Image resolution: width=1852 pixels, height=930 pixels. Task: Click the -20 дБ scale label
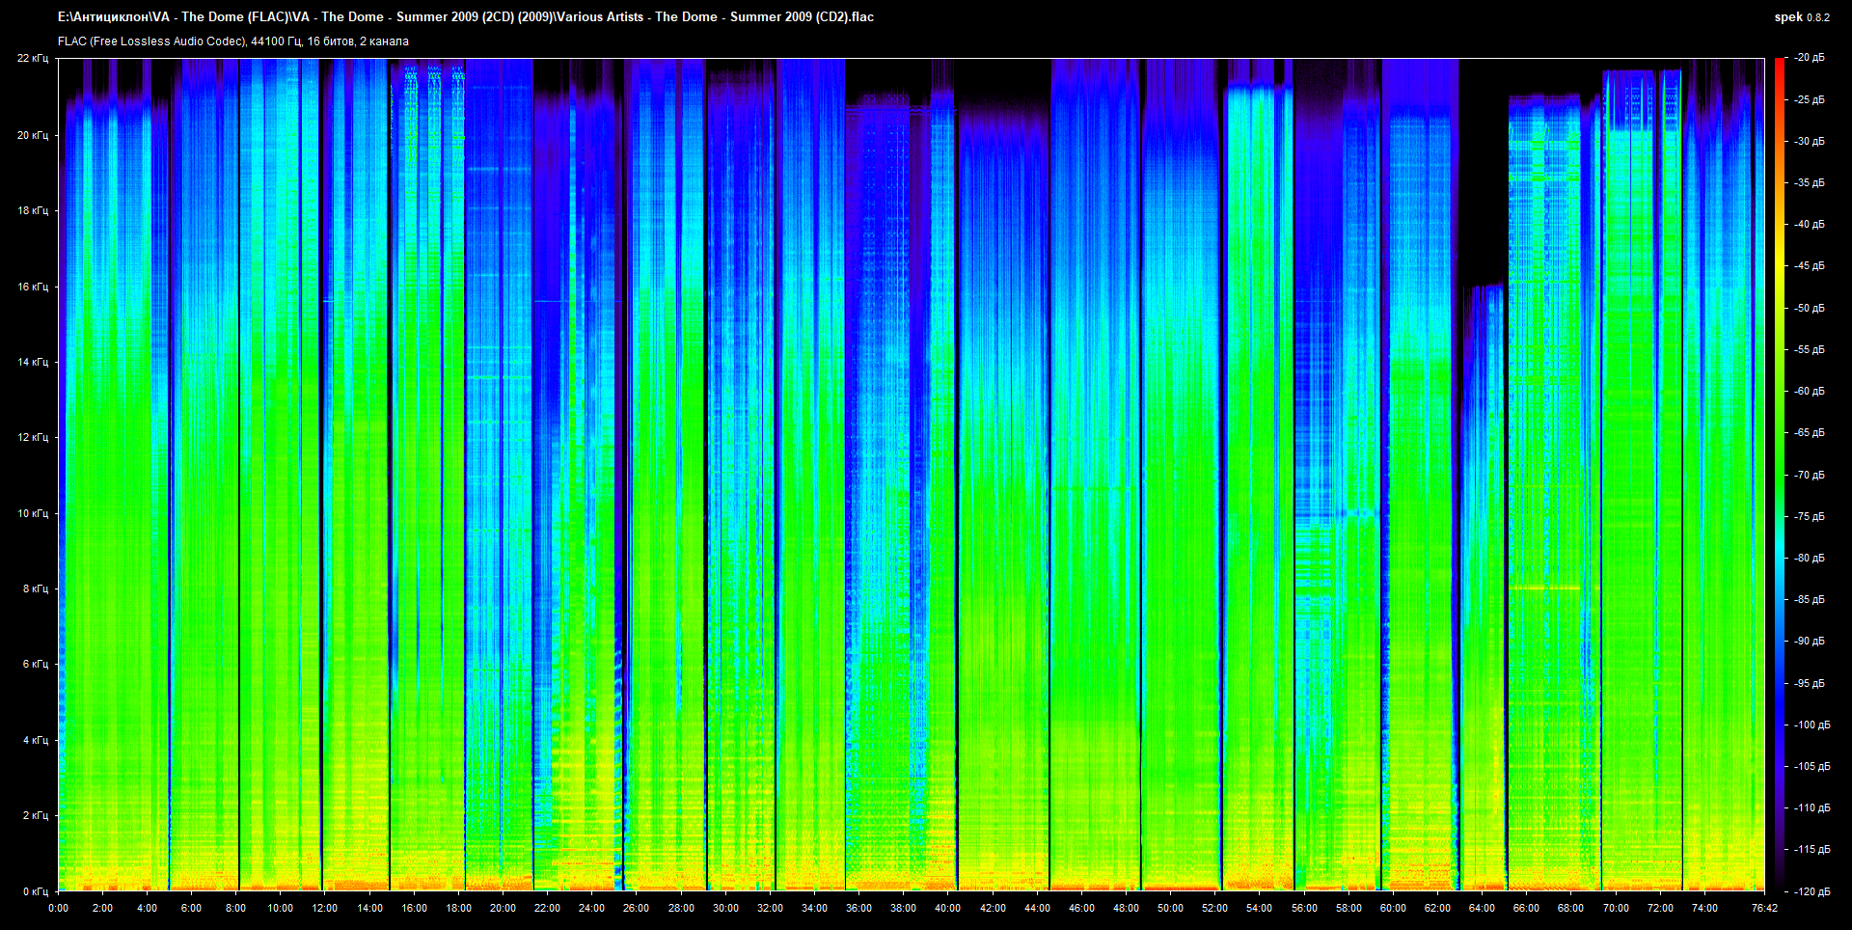point(1810,58)
